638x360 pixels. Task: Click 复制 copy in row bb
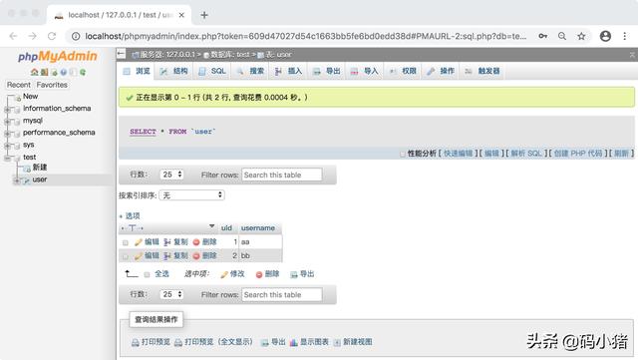(x=175, y=255)
